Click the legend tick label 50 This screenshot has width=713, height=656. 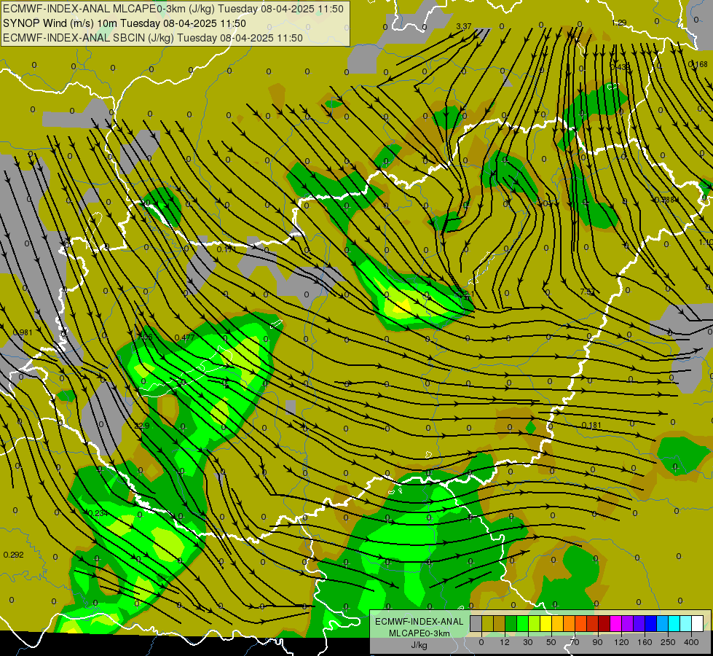point(551,642)
